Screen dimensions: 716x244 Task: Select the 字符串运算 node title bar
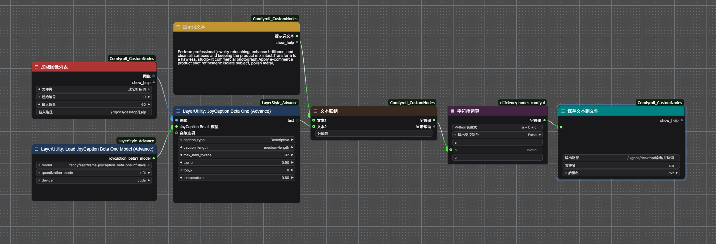coord(497,111)
